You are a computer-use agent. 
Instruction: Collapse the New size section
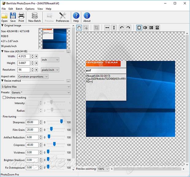[x=2, y=51]
